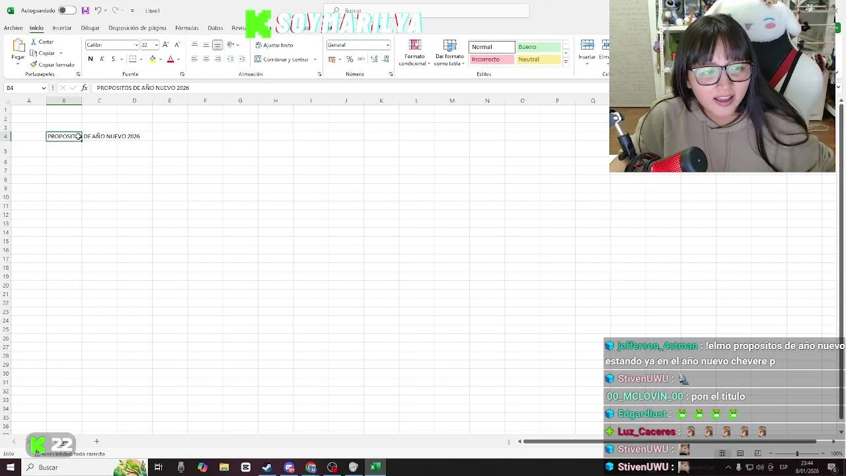Click the zoom slider in status bar

(x=797, y=454)
